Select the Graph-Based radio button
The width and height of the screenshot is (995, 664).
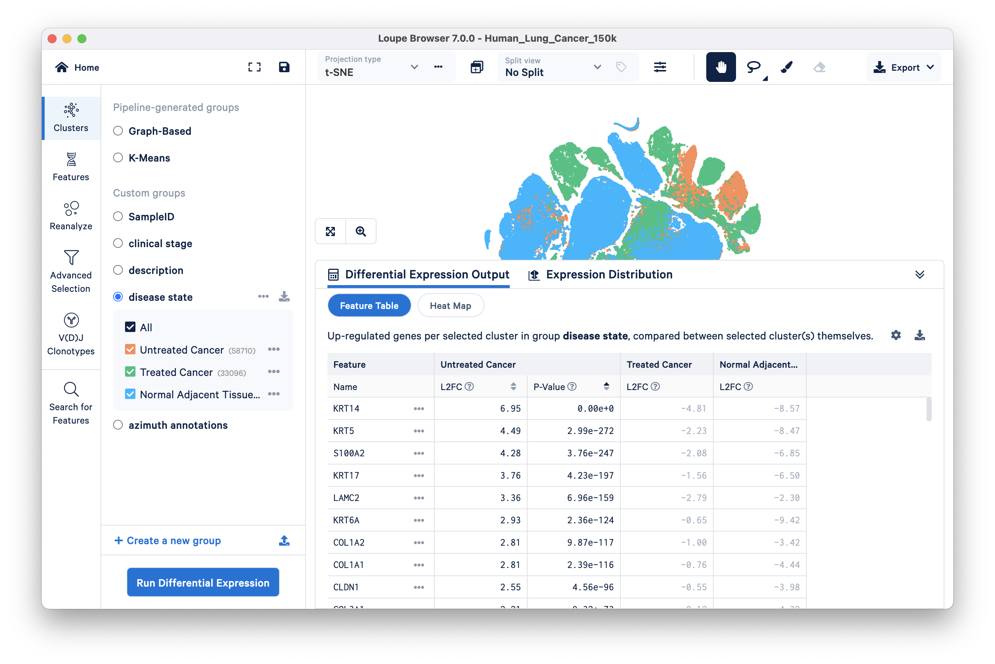[x=118, y=131]
